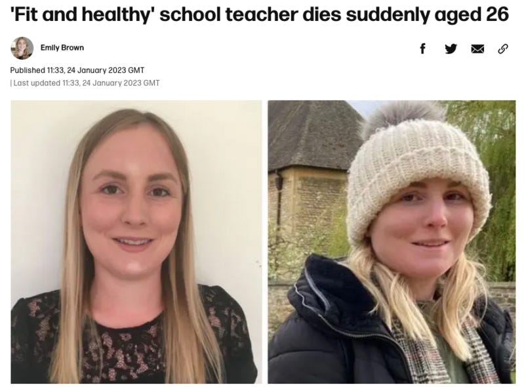Click the 'Fit and healthy' teacher headline

coord(260,14)
